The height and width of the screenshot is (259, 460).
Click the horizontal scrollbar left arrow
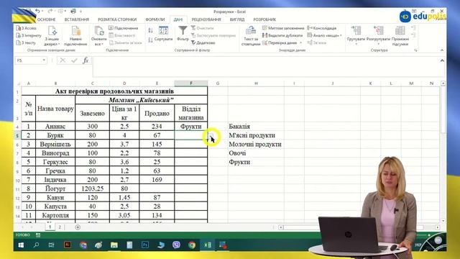tap(281, 227)
